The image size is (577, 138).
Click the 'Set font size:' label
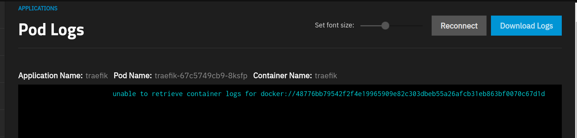coord(334,25)
